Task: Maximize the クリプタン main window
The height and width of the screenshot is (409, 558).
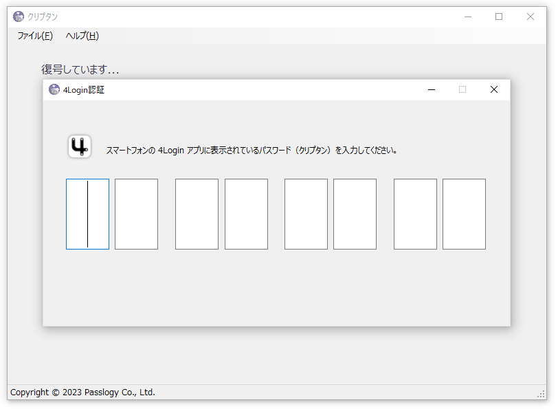Action: click(x=499, y=16)
